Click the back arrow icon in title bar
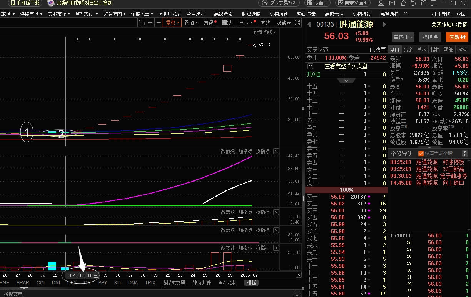 (413, 3)
